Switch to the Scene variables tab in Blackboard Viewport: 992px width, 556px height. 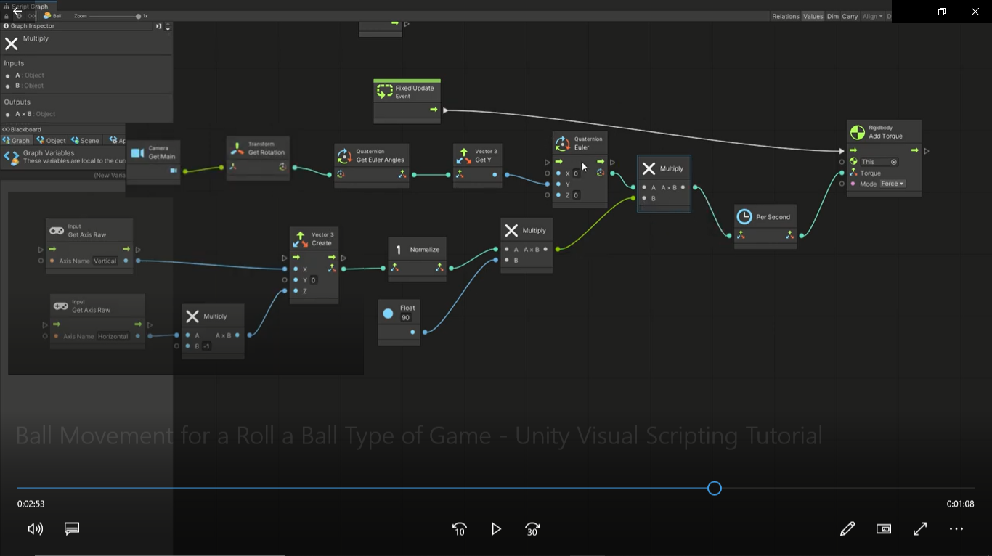pos(85,140)
